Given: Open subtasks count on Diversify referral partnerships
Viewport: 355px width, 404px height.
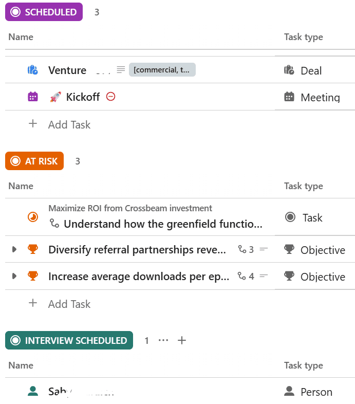Looking at the screenshot, I should tap(246, 250).
